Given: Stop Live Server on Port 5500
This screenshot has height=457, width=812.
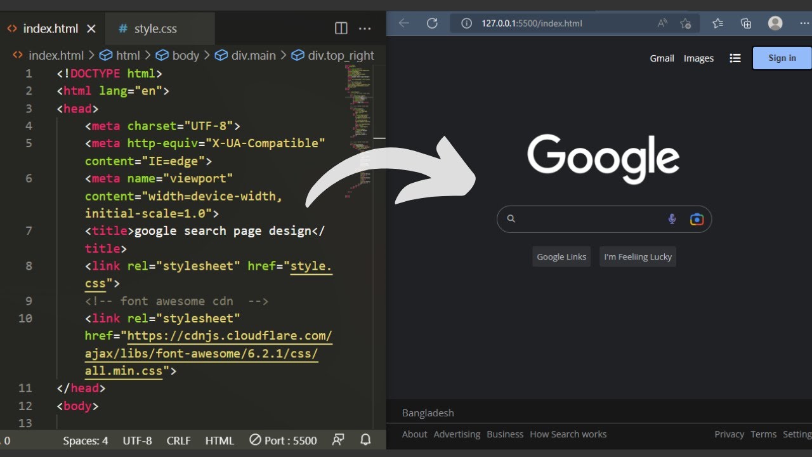Looking at the screenshot, I should tap(283, 440).
